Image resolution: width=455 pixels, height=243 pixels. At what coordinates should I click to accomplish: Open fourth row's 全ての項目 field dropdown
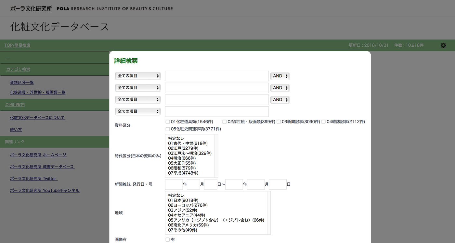coord(138,111)
